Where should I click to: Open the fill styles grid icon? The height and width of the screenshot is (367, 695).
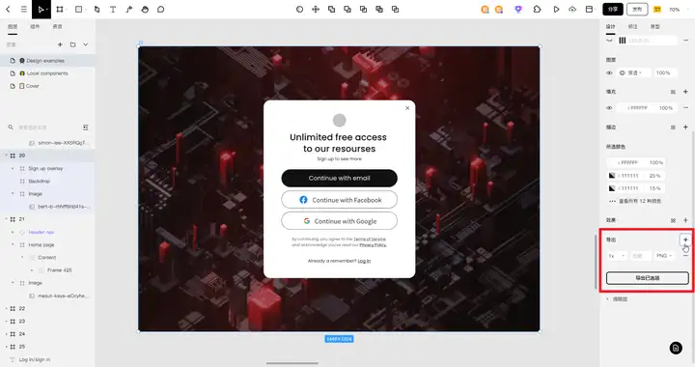[x=673, y=92]
